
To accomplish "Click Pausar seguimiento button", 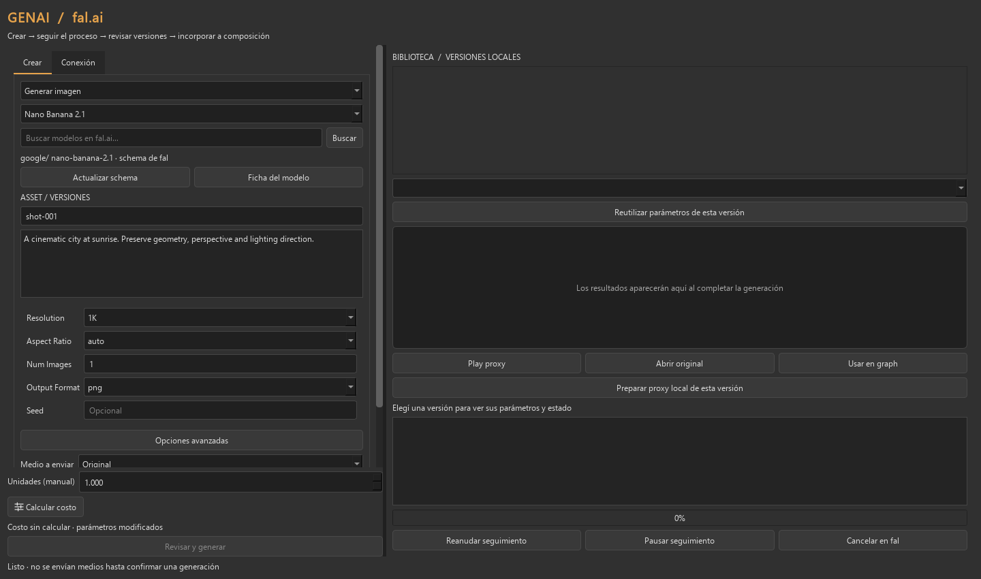I will 680,540.
